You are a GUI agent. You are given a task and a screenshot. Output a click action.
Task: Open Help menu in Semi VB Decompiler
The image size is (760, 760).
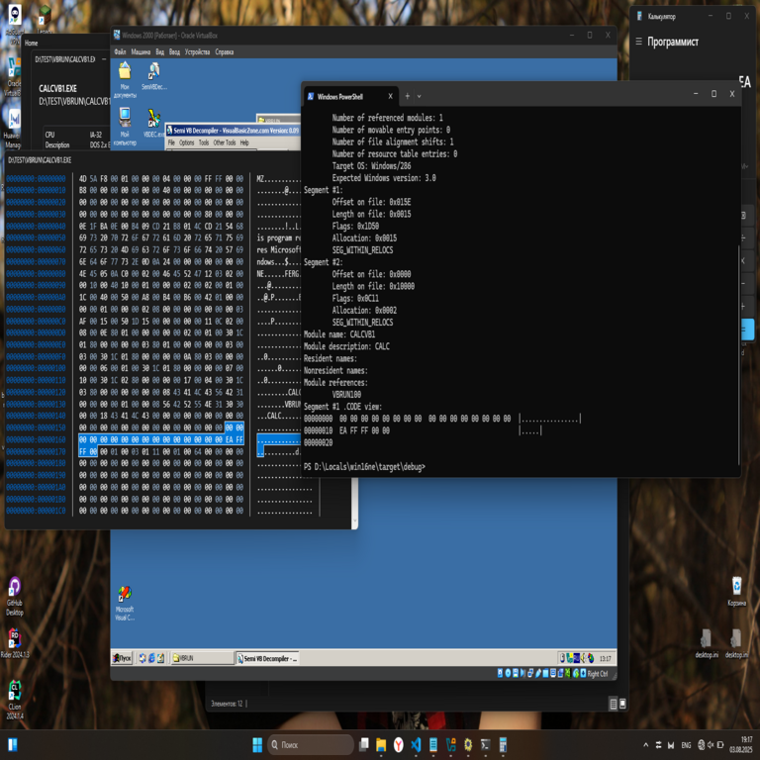(244, 142)
